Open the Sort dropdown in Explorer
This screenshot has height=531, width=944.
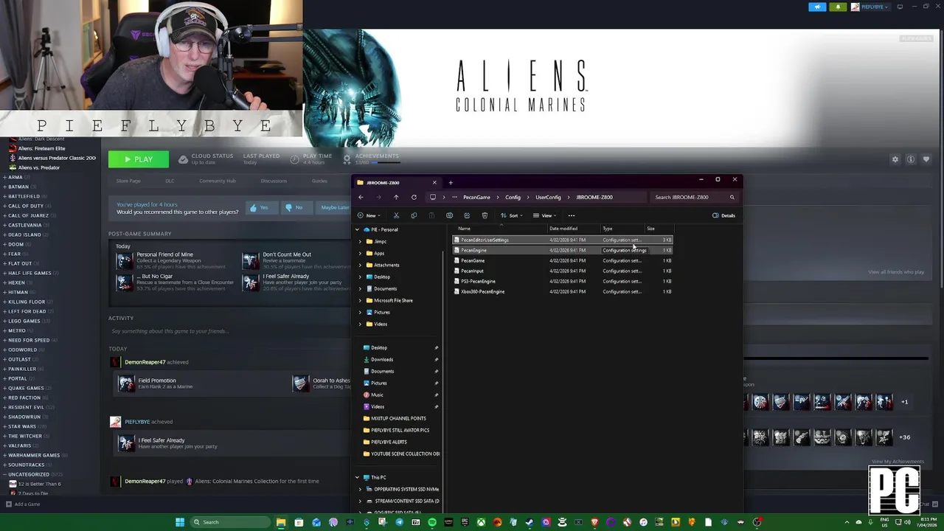pos(513,215)
